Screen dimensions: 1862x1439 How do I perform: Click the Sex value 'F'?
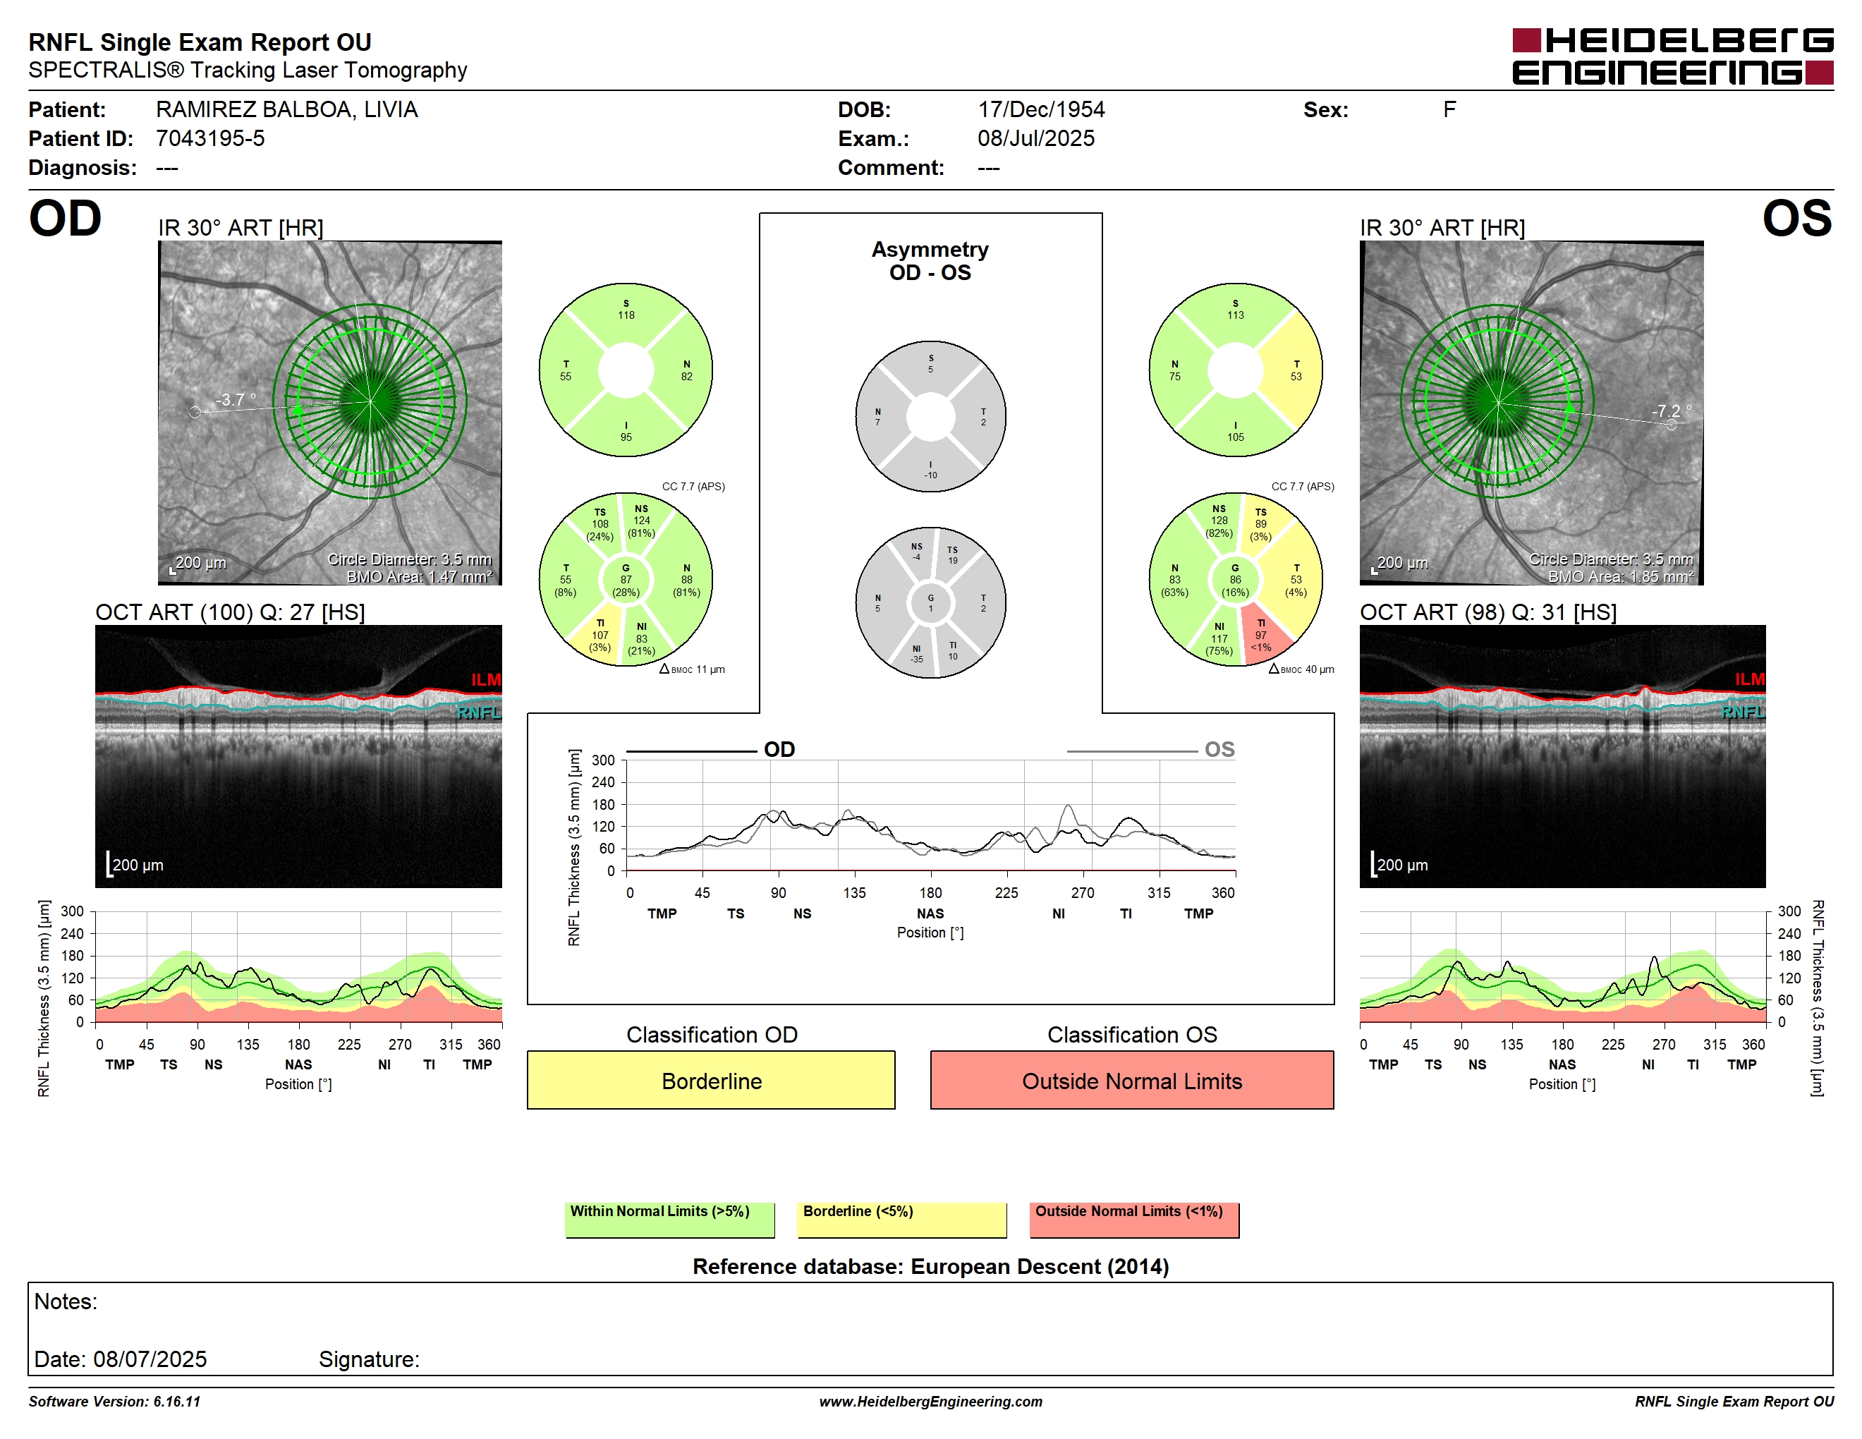(1449, 110)
